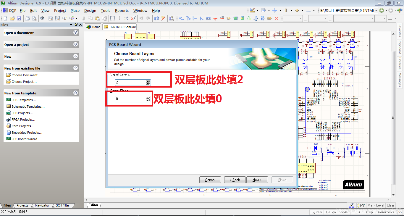Screen dimensions: 404x216
Task: Click the Mask Level button
Action: [x=376, y=205]
